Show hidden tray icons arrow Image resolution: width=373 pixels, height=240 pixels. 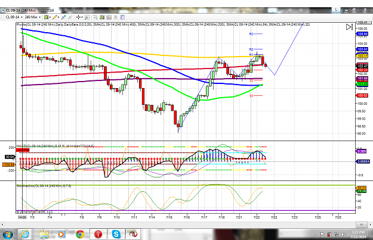[316, 235]
